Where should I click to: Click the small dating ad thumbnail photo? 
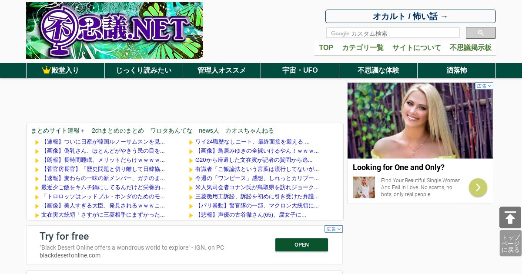(x=364, y=187)
